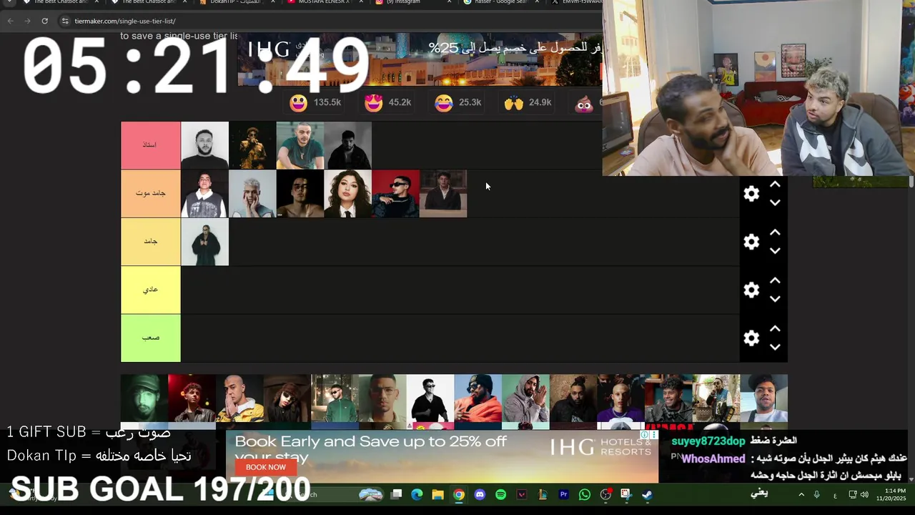
Task: Click the green صعب tier label
Action: (x=150, y=338)
